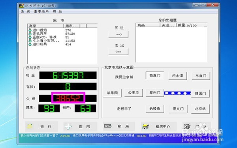The height and width of the screenshot is (148, 237).
Task: Click the 现金 cash display 615397
Action: coord(68,75)
